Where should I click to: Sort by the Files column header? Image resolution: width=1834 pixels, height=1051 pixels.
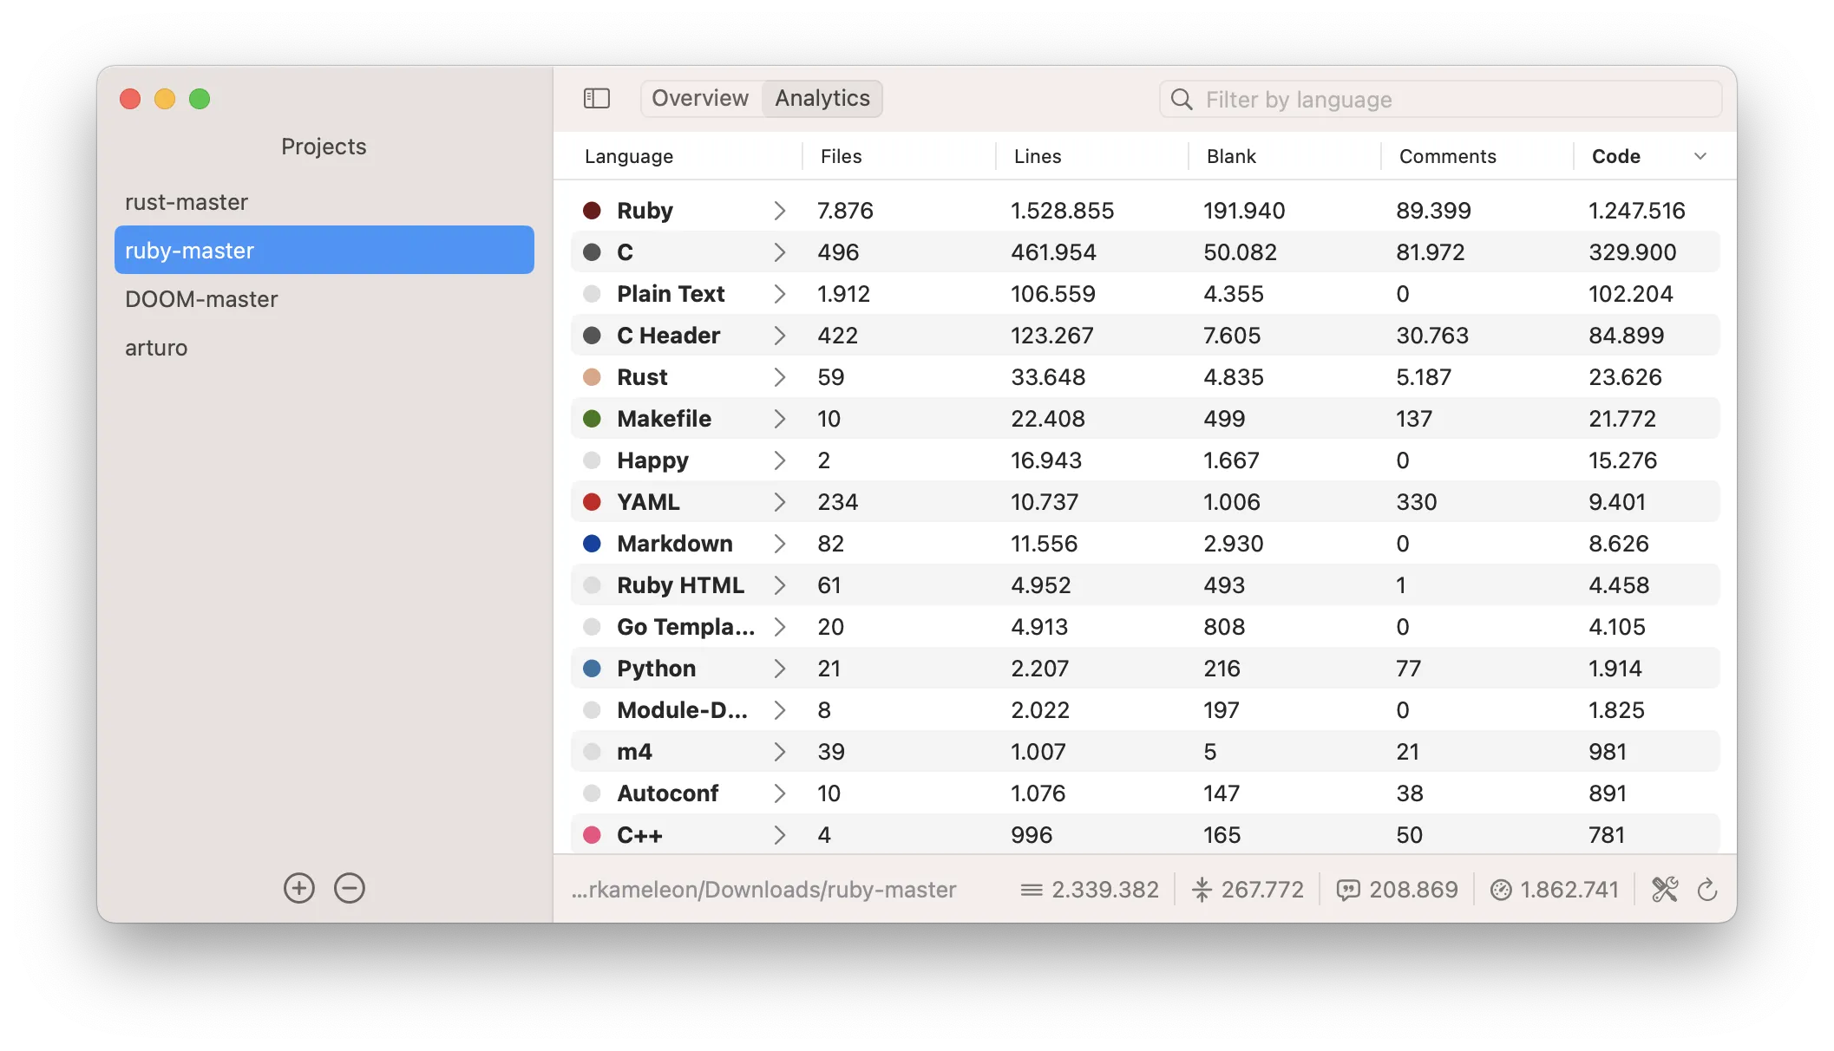[841, 156]
